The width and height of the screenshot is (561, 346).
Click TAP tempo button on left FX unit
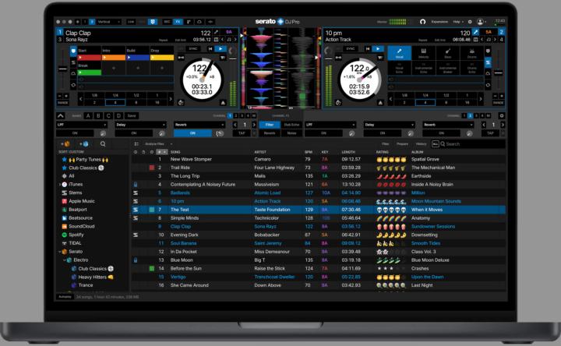[242, 133]
